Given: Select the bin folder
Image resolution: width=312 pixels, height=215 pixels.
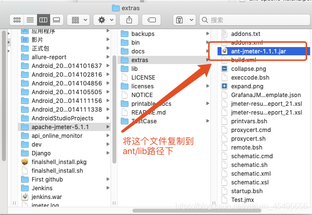Looking at the screenshot, I should [x=164, y=42].
